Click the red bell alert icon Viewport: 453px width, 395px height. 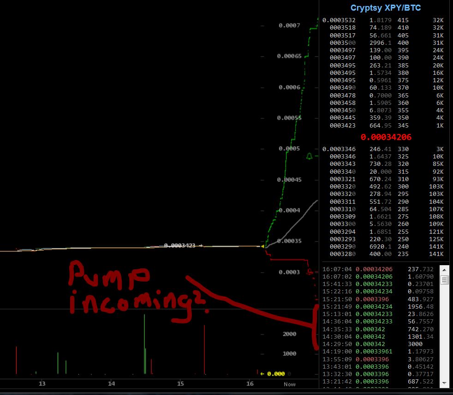coord(310,272)
